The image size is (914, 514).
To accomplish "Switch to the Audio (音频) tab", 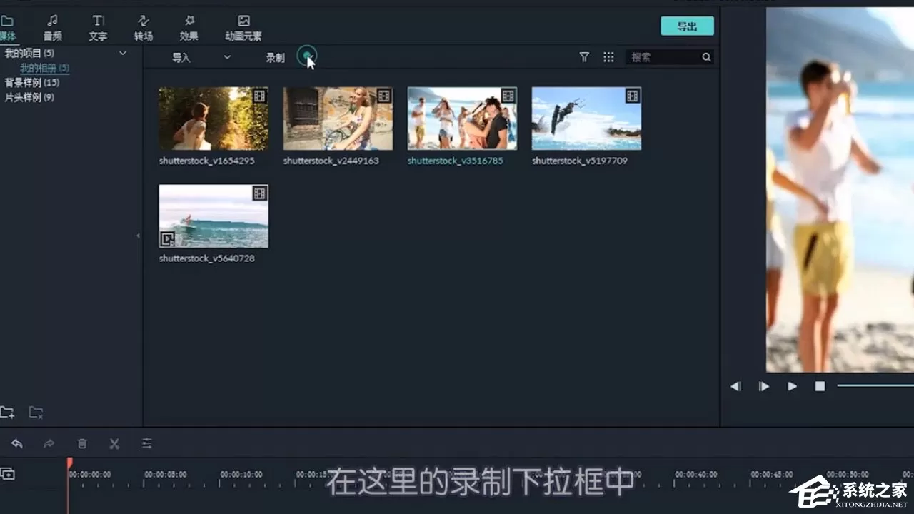I will 52,28.
